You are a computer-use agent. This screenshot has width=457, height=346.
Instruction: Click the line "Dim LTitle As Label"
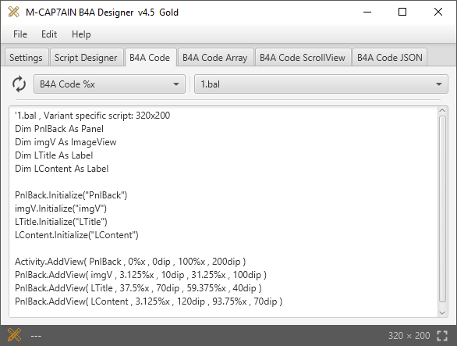coord(54,155)
